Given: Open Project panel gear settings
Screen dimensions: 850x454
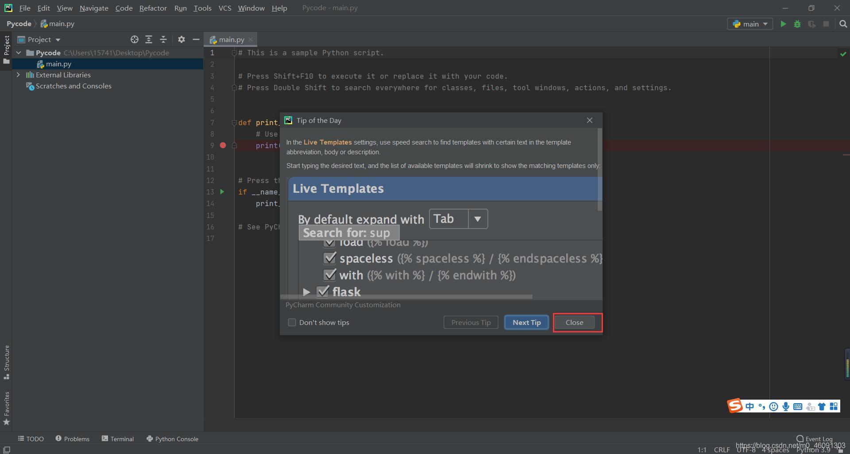Looking at the screenshot, I should click(181, 39).
